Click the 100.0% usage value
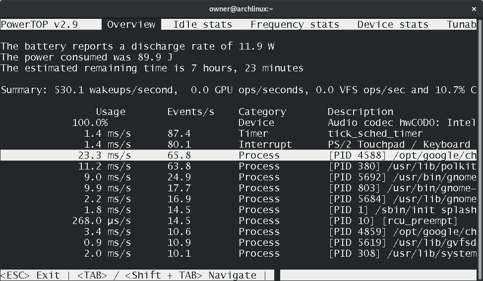This screenshot has width=483, height=281. pyautogui.click(x=90, y=123)
